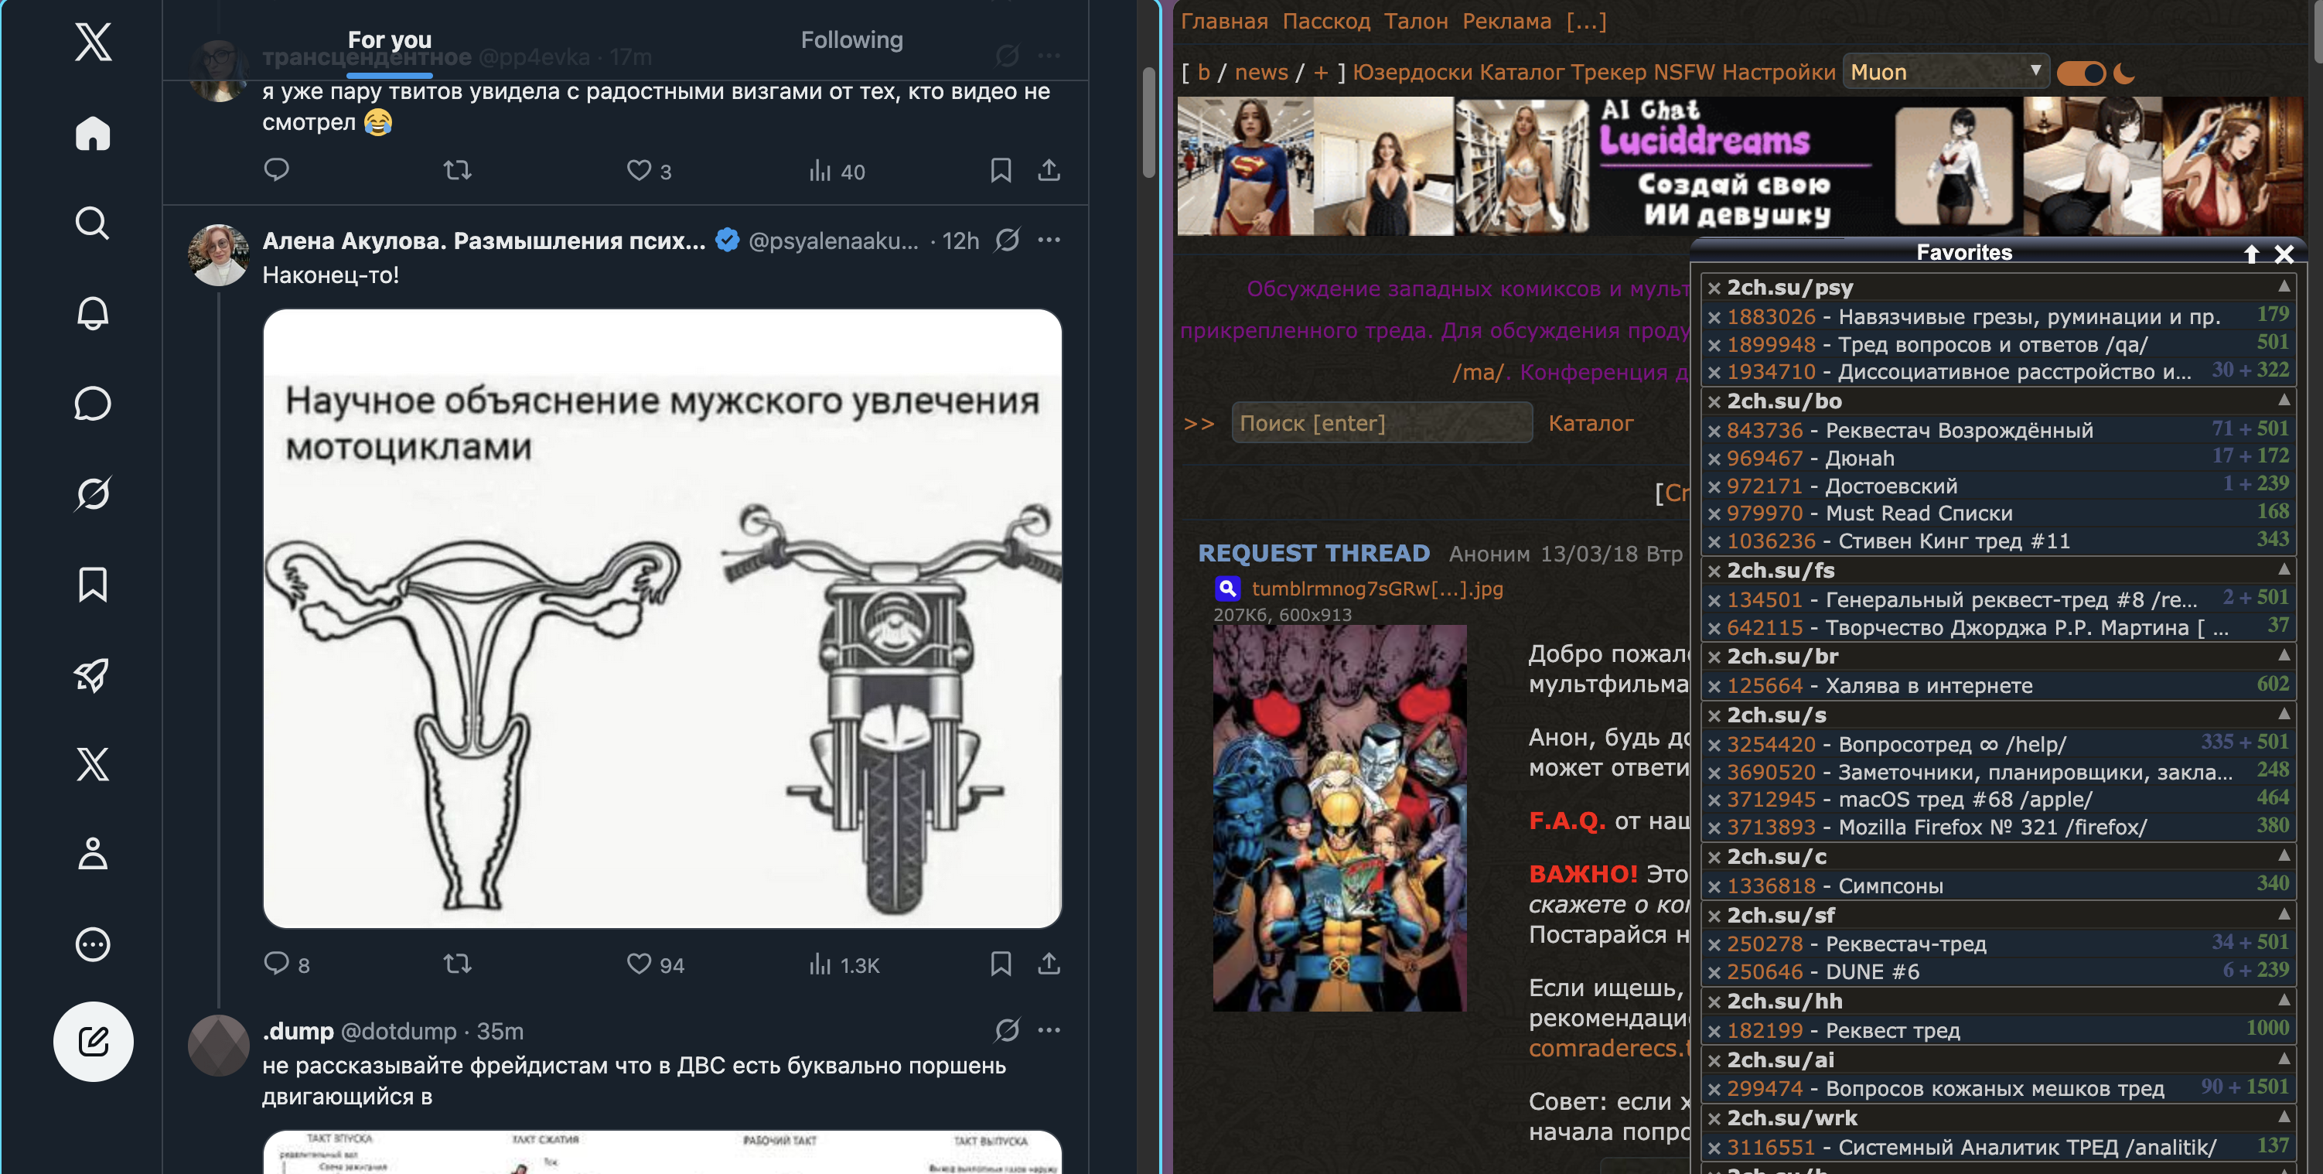Open NSFW link in board navigation

tap(1683, 72)
